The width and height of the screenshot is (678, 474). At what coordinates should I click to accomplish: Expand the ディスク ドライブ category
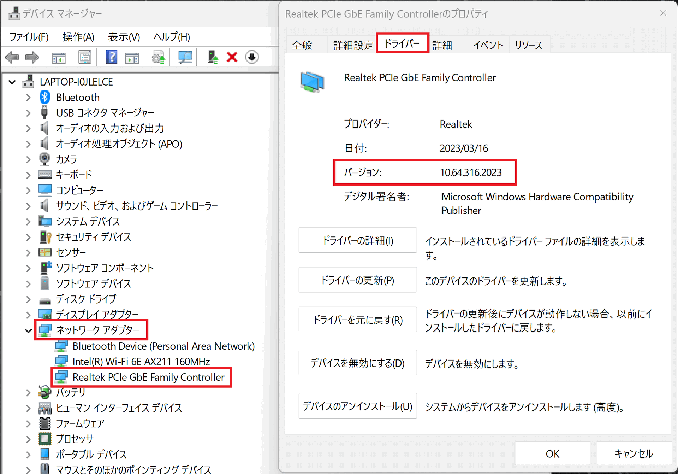coord(28,300)
